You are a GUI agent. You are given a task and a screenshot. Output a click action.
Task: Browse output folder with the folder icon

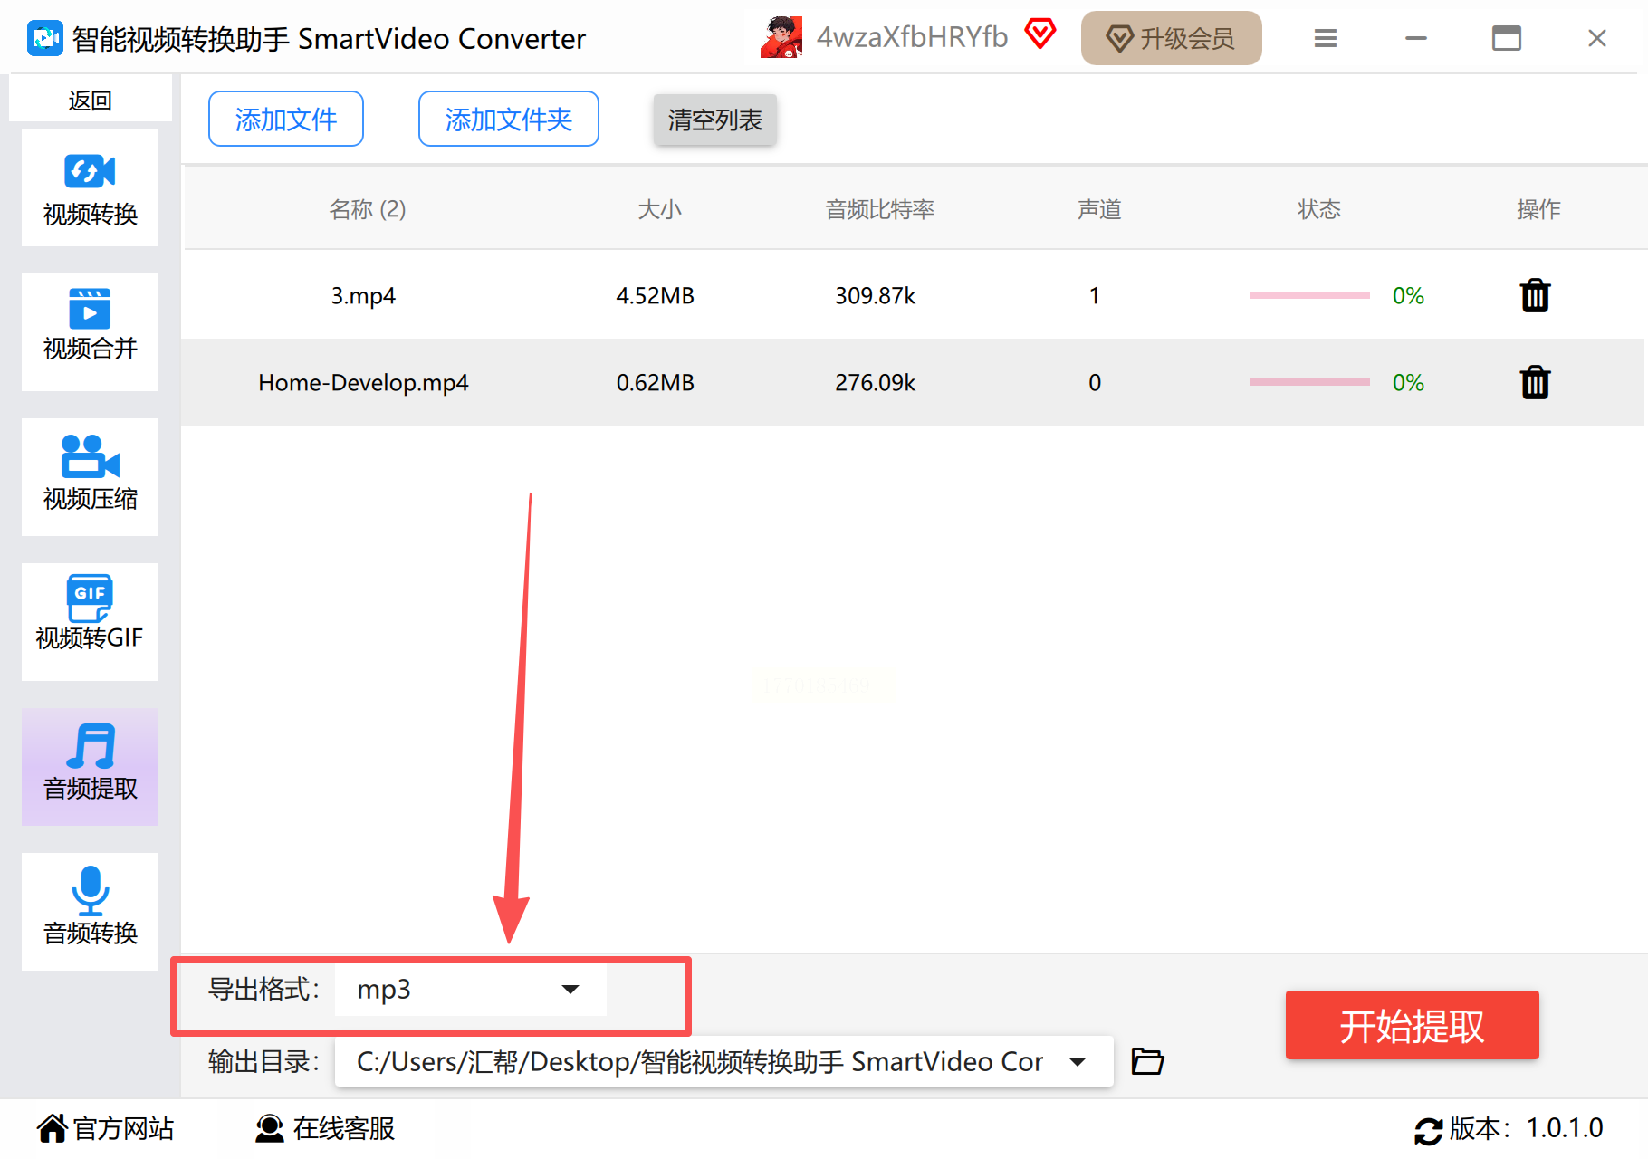(x=1147, y=1060)
